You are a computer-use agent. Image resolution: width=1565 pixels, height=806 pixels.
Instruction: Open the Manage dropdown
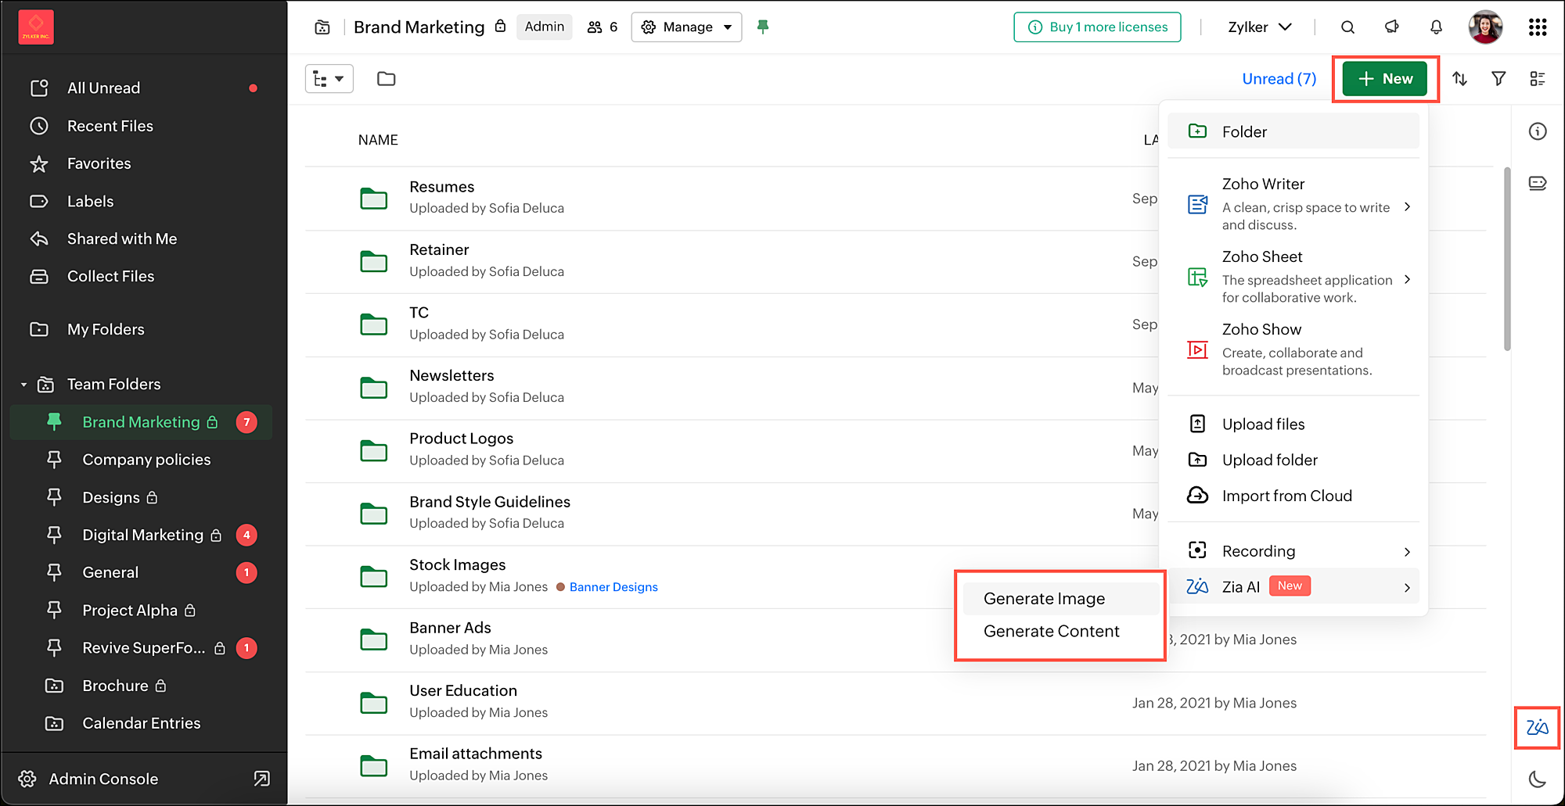pos(686,27)
